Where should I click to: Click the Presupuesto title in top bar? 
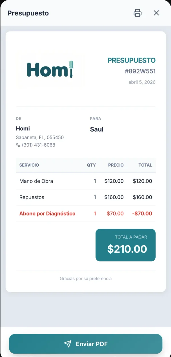point(28,13)
